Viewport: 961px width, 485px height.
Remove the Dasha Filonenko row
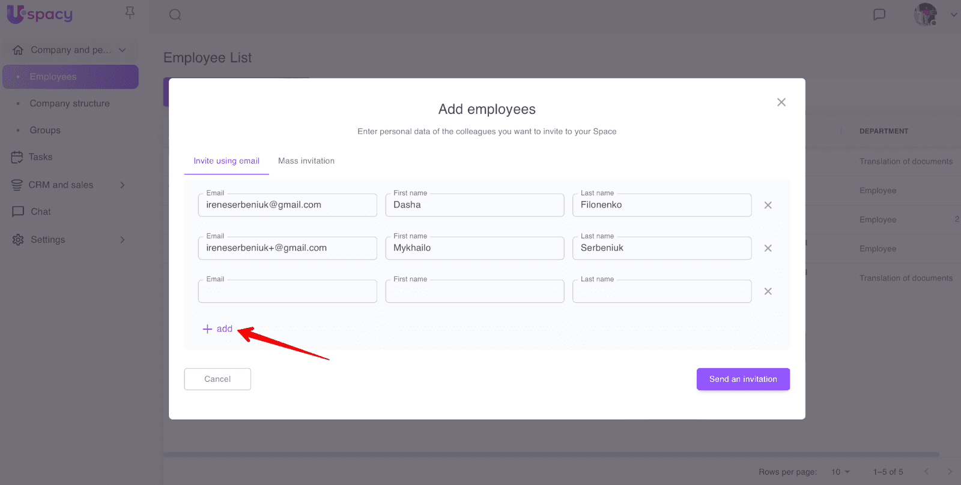pos(768,205)
